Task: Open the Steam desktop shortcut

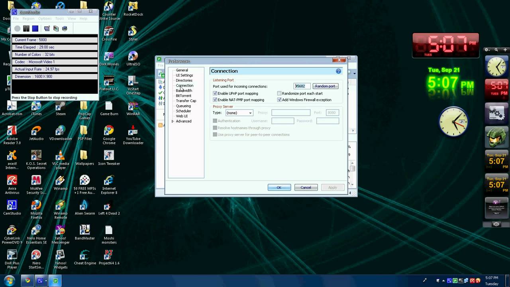Action: [x=61, y=108]
